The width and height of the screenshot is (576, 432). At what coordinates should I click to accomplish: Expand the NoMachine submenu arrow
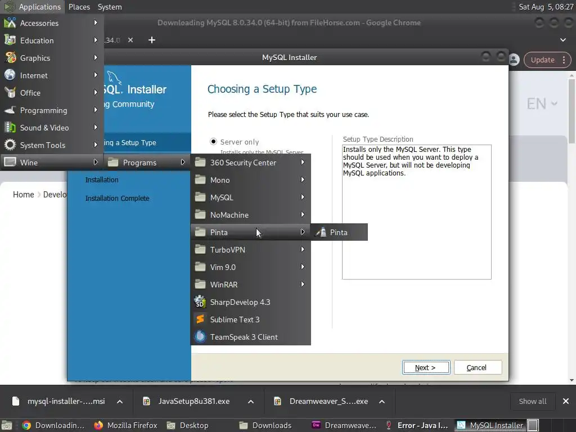302,214
